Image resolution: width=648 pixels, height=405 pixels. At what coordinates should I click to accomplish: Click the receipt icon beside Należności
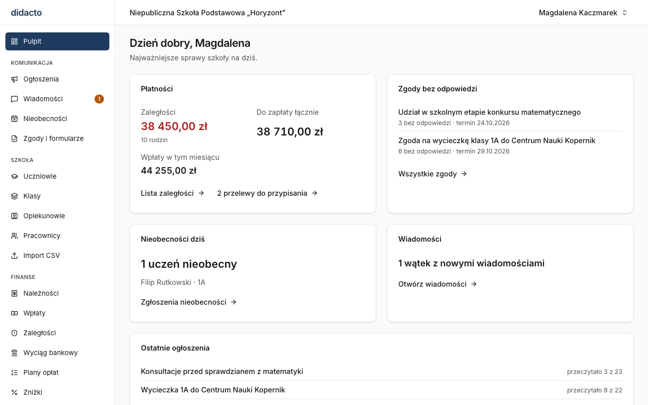[14, 293]
